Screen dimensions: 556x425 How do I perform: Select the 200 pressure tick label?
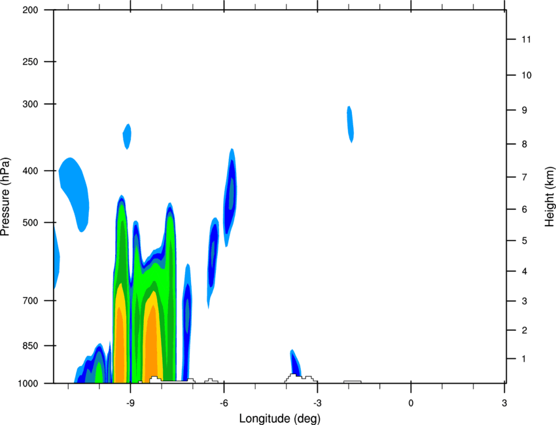tap(30, 10)
